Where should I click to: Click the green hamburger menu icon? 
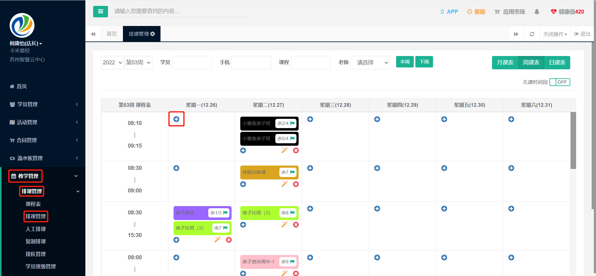(100, 11)
